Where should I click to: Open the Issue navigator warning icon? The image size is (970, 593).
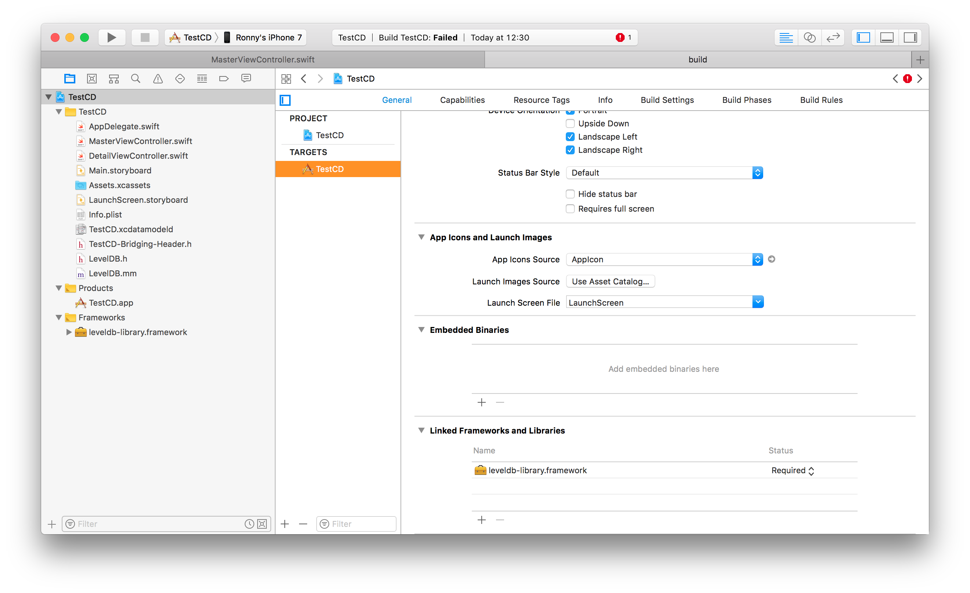click(x=158, y=79)
